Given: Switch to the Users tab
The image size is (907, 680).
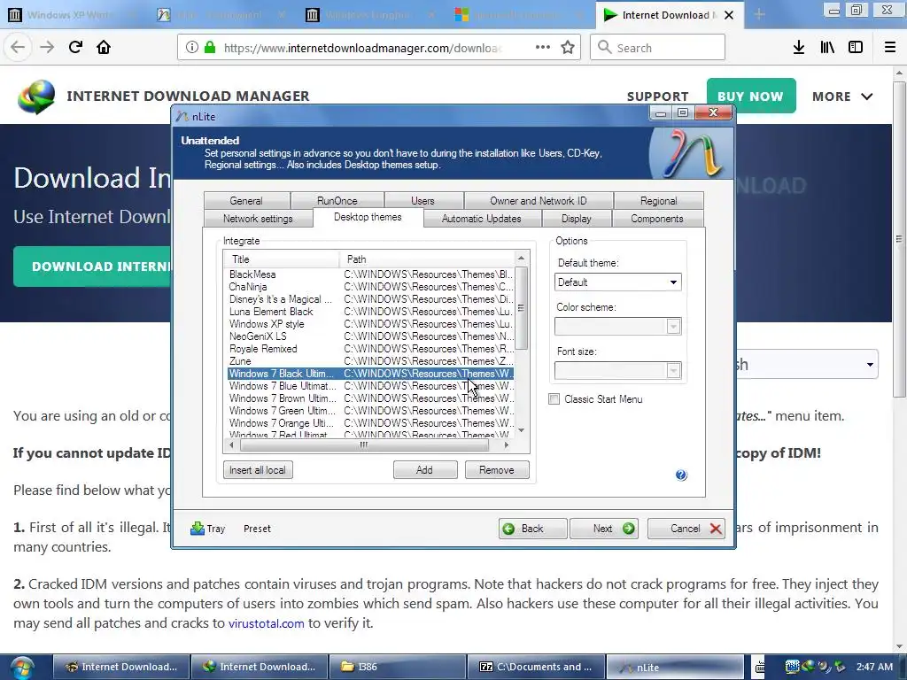Looking at the screenshot, I should tap(422, 201).
